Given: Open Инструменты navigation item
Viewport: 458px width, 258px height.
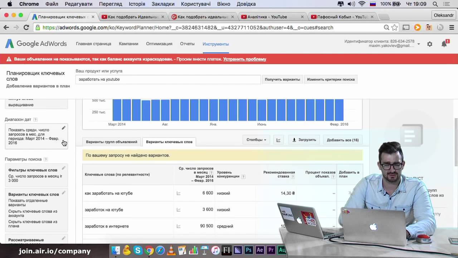Looking at the screenshot, I should pyautogui.click(x=215, y=44).
